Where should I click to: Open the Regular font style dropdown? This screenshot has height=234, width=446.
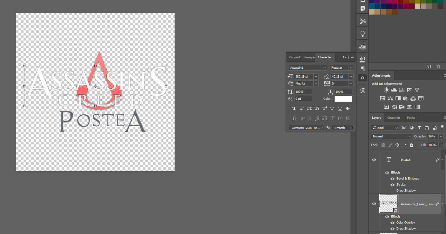[351, 68]
